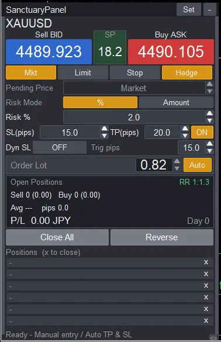Open the Set settings button
Image resolution: width=221 pixels, height=342 pixels.
click(x=188, y=9)
